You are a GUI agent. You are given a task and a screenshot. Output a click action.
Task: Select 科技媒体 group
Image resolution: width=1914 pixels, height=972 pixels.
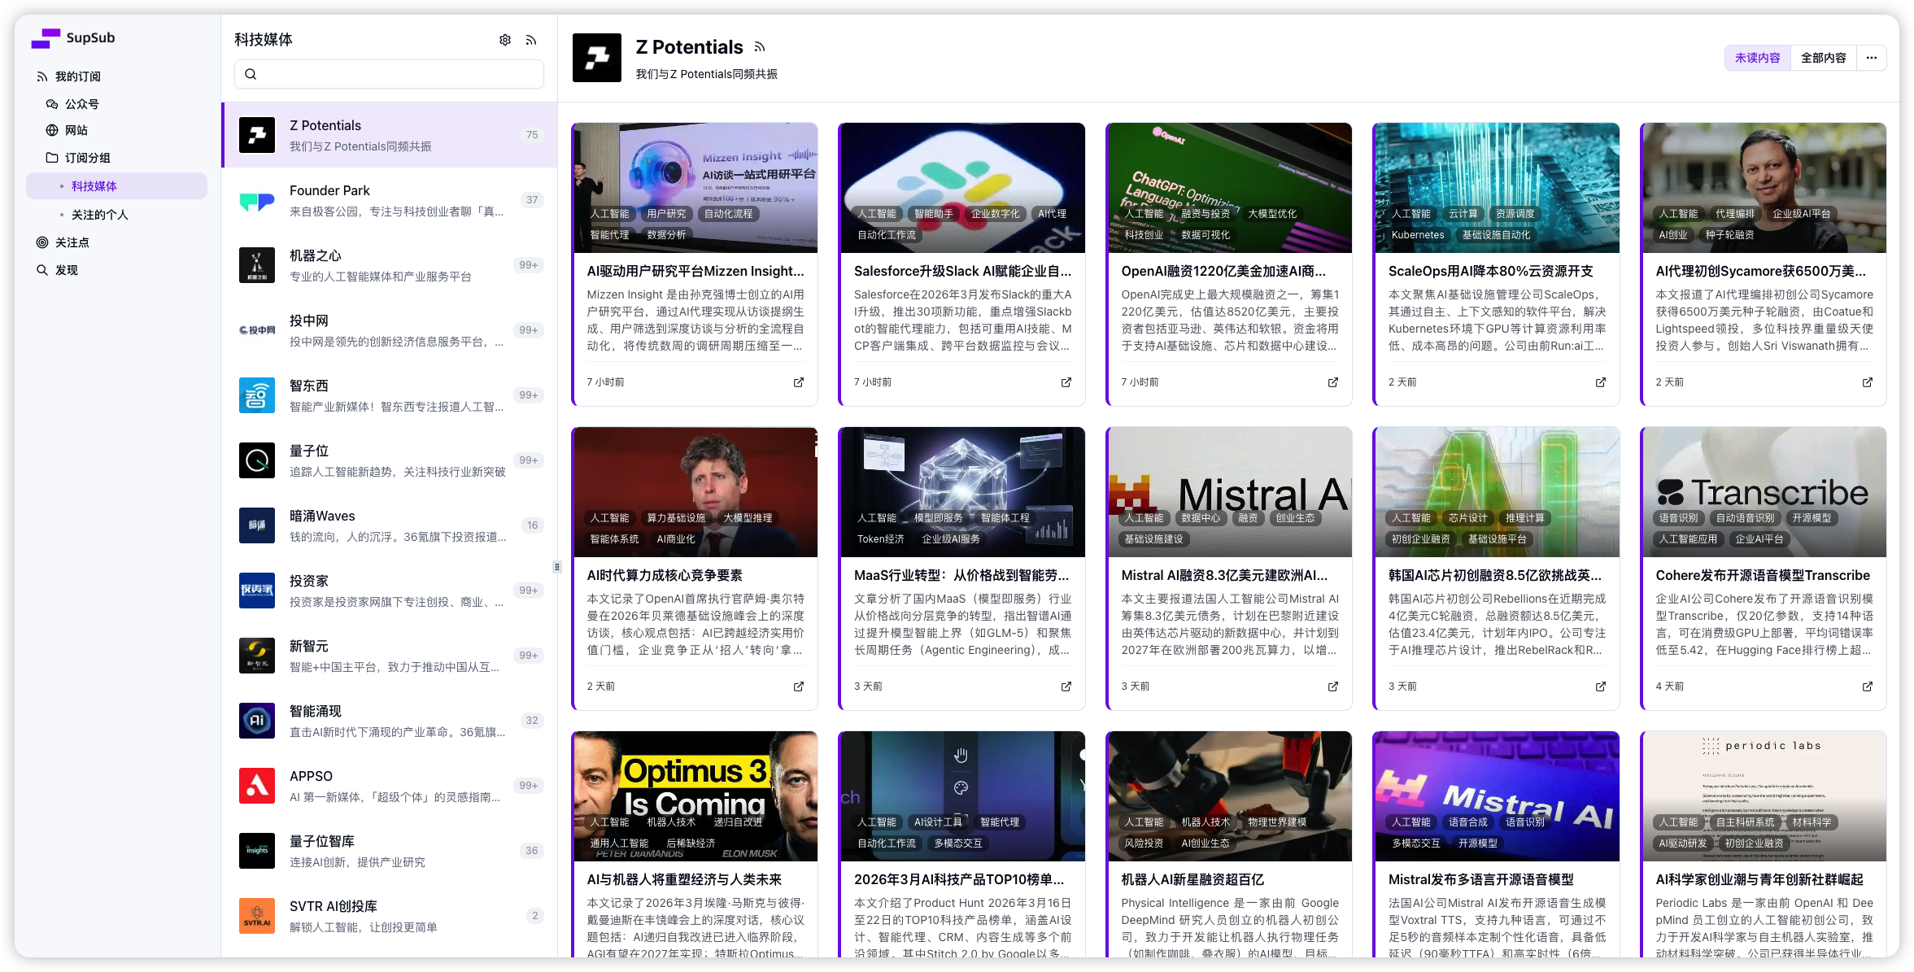(x=116, y=186)
